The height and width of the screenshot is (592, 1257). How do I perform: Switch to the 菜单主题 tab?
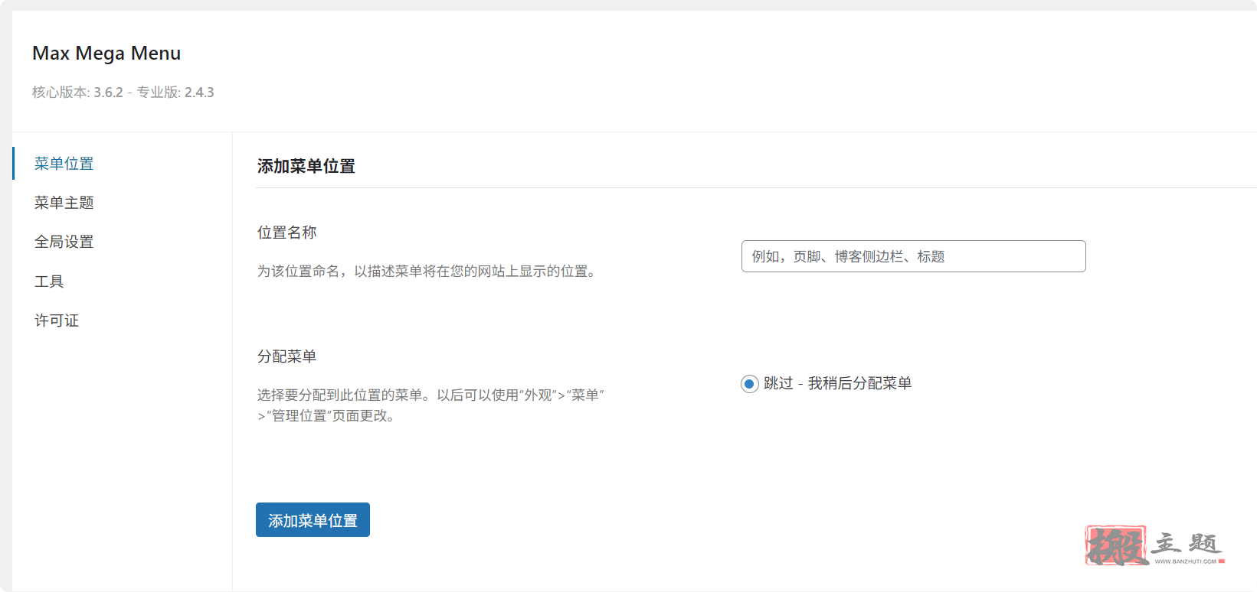(x=64, y=203)
